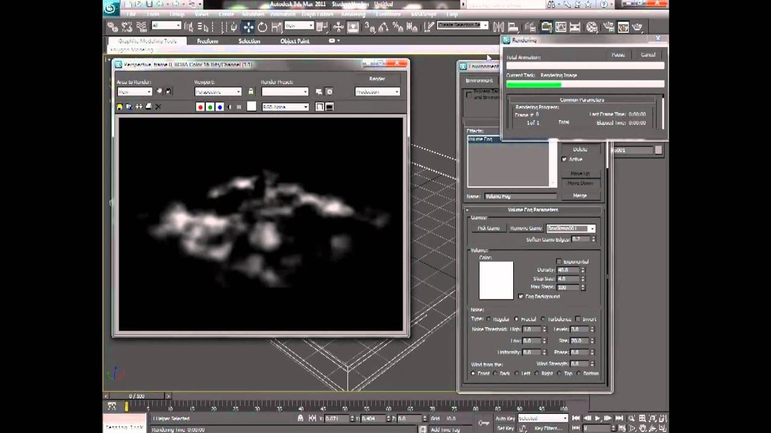Select the Rotate tool in main toolbar
The image size is (771, 433).
pos(263,27)
